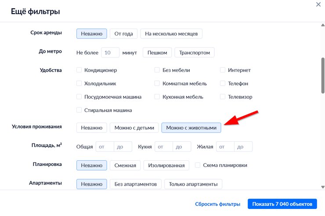
Task: Enable the Схема планировки checkbox
Action: tap(198, 166)
